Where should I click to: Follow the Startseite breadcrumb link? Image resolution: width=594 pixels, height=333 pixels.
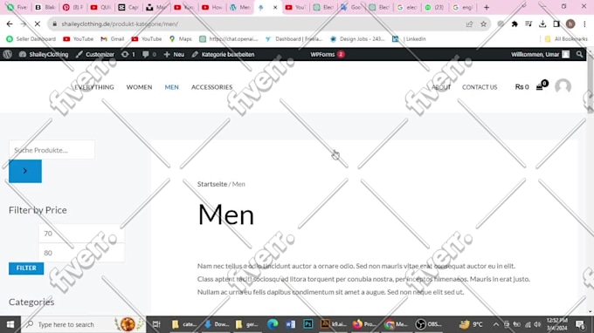[x=212, y=184]
